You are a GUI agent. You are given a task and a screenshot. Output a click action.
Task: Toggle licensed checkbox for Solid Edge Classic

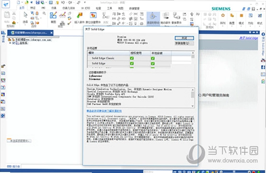coord(132,58)
